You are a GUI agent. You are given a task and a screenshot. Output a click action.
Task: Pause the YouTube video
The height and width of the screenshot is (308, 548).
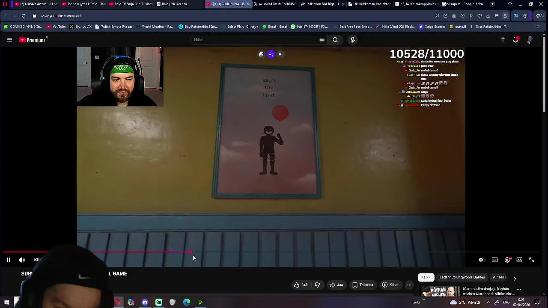pos(8,260)
